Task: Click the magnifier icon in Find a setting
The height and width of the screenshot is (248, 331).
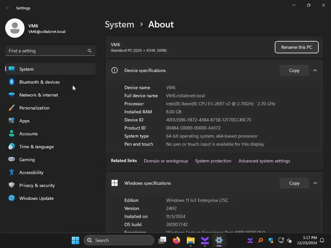Action: point(90,51)
